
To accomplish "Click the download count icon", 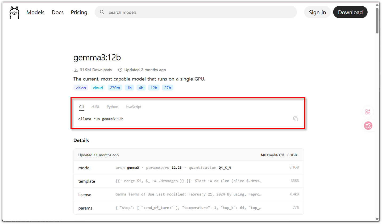I will coord(76,70).
